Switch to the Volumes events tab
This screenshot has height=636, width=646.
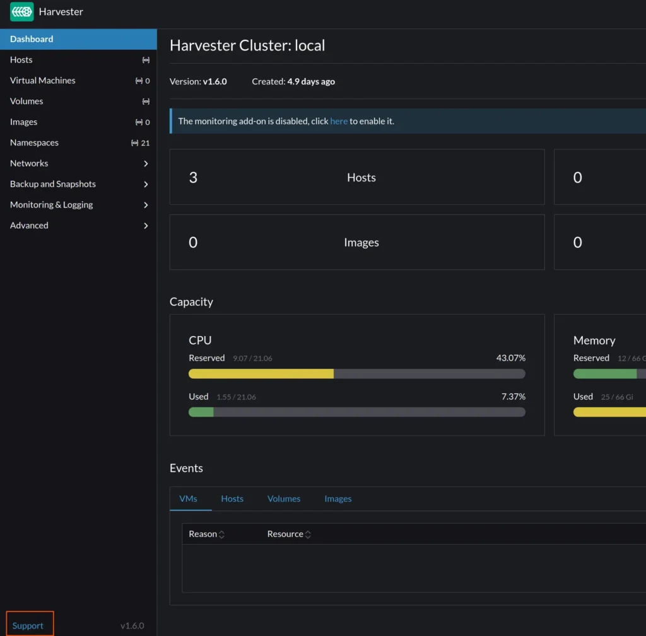[283, 499]
